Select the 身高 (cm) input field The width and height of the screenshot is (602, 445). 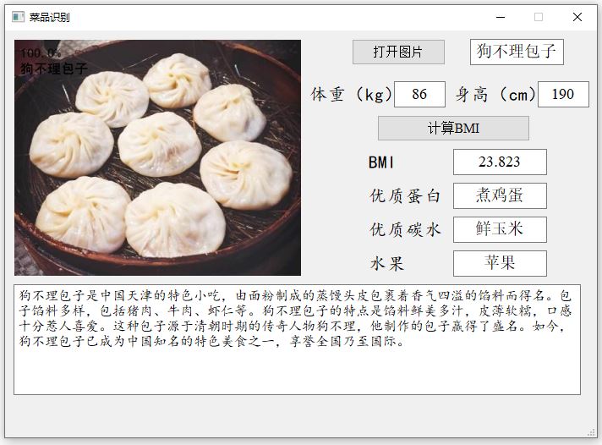point(563,94)
